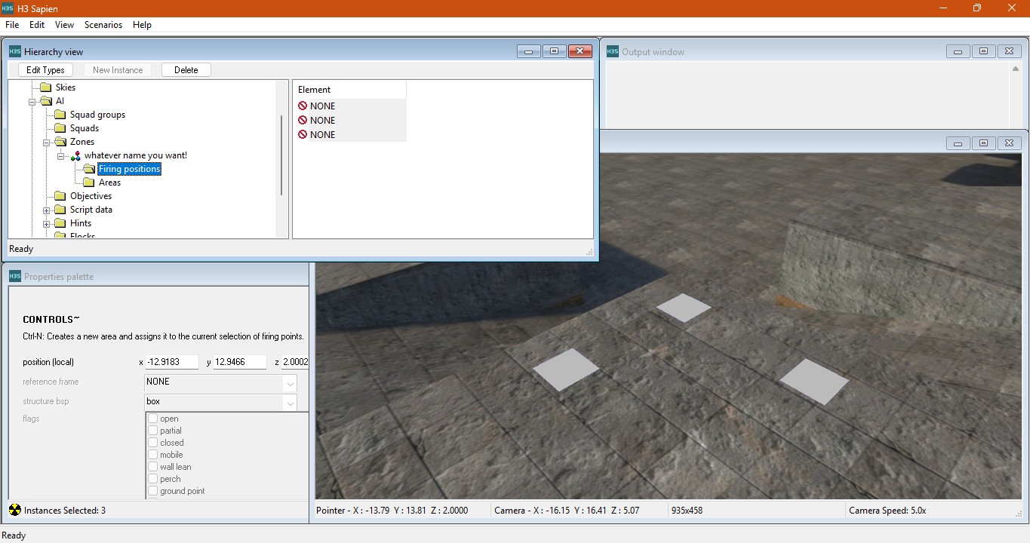The height and width of the screenshot is (543, 1030).
Task: Click the H3S icon in Properties palette title
Action: 15,276
